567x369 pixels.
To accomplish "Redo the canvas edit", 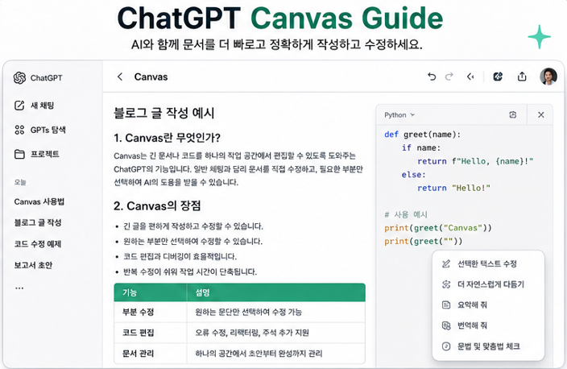I will [x=449, y=77].
